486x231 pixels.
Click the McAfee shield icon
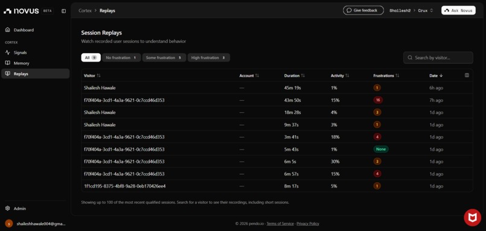point(472,217)
